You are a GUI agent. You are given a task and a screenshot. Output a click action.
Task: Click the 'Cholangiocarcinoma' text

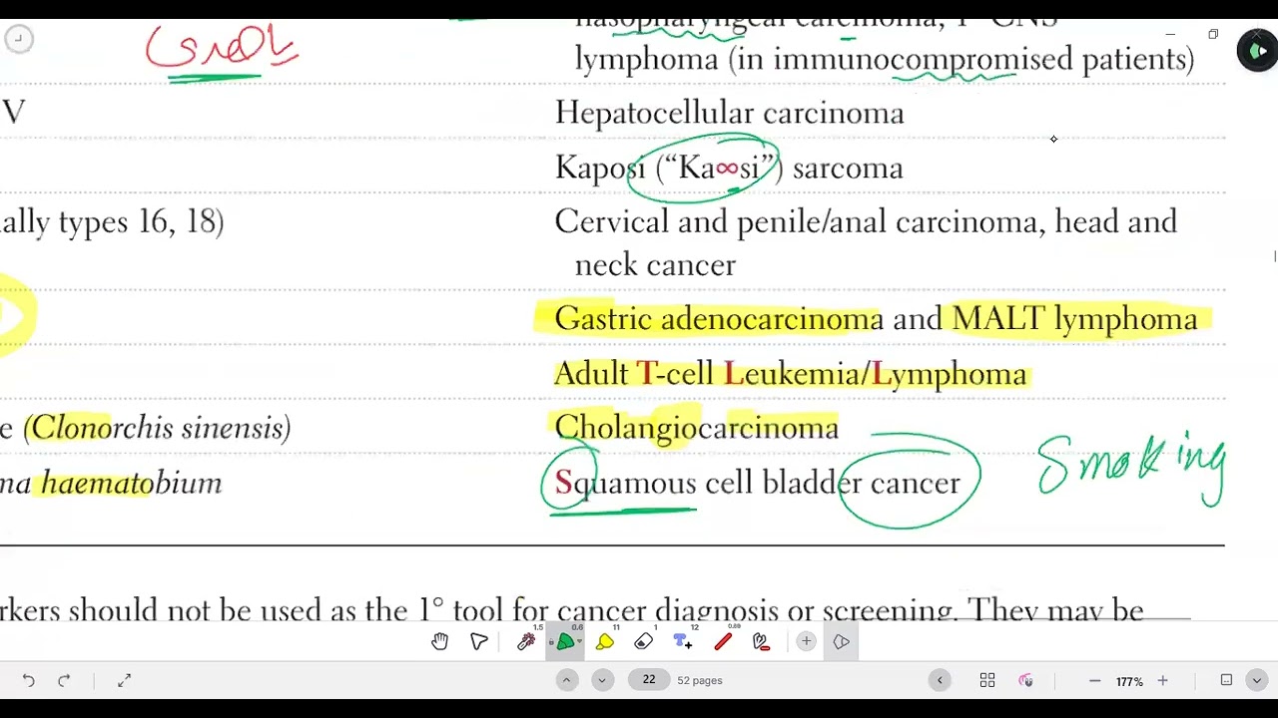696,428
